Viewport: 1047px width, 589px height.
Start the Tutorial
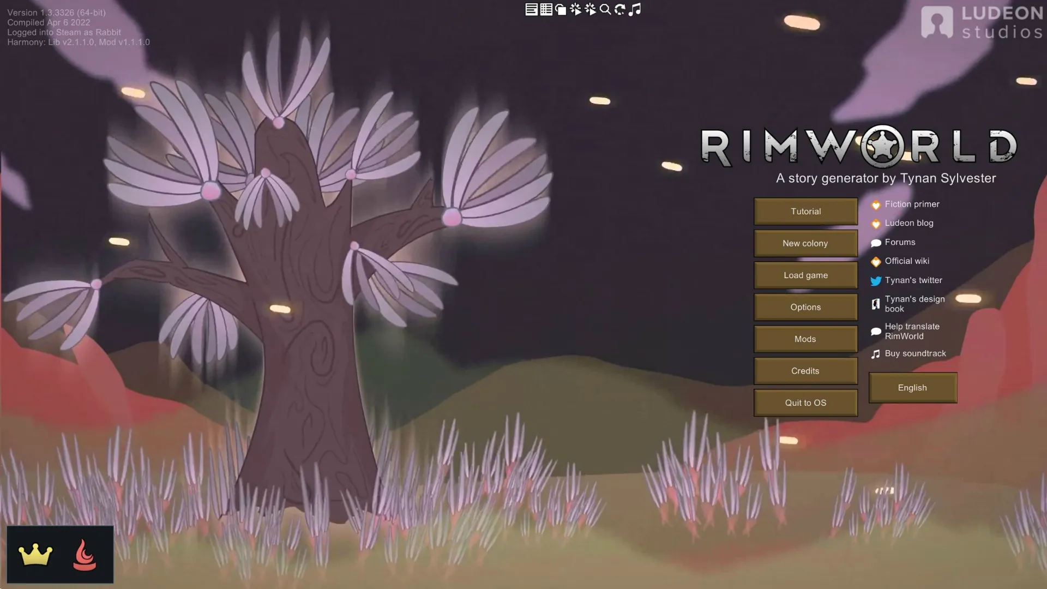(x=805, y=212)
